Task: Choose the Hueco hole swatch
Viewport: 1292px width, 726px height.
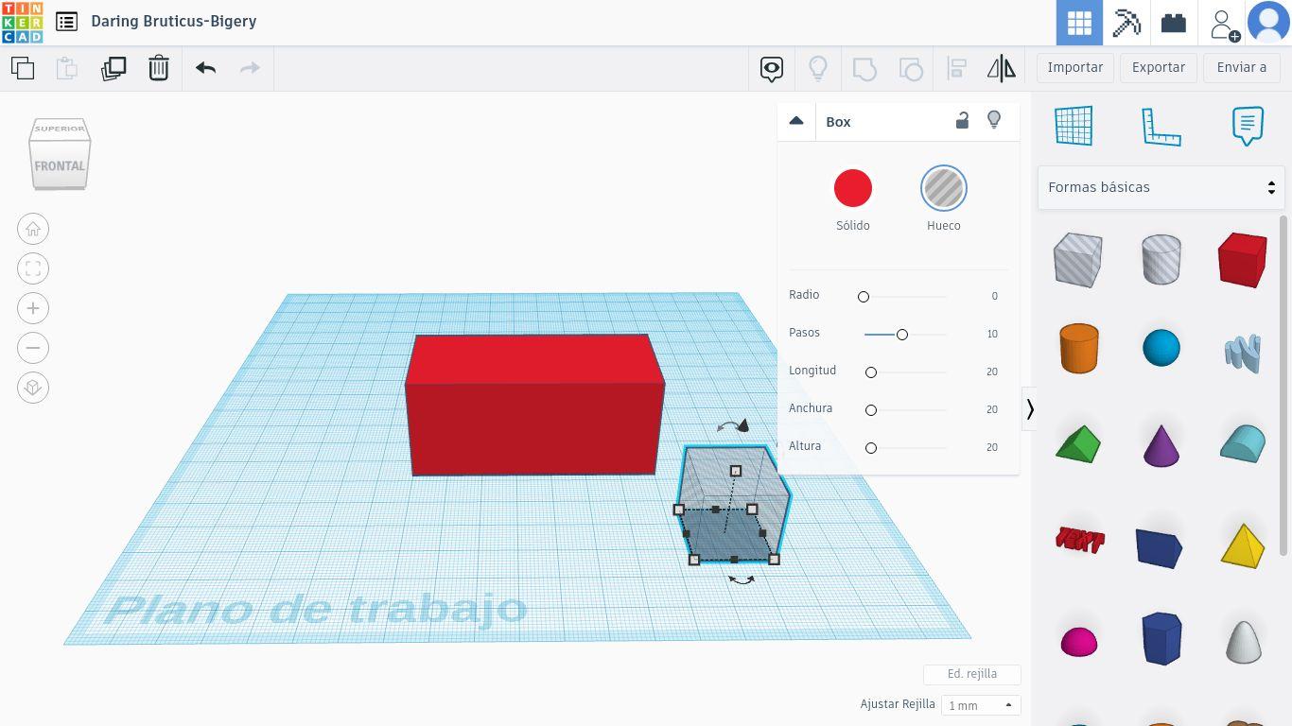Action: tap(944, 188)
